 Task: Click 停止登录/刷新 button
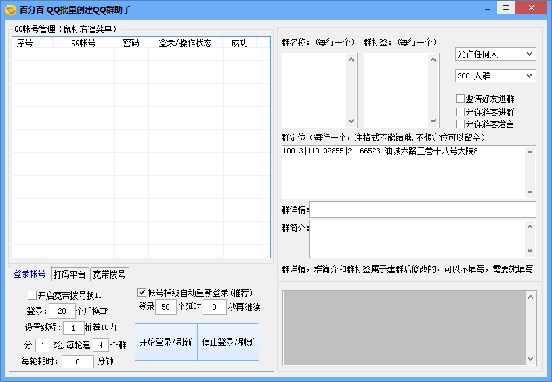(x=228, y=342)
